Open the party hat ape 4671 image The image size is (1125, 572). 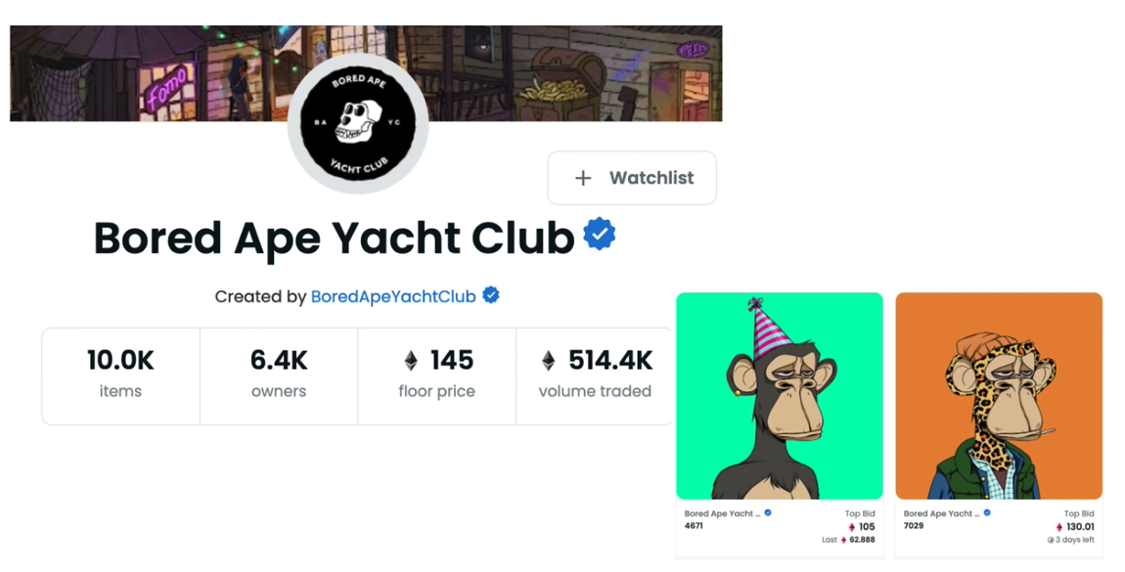pos(780,396)
